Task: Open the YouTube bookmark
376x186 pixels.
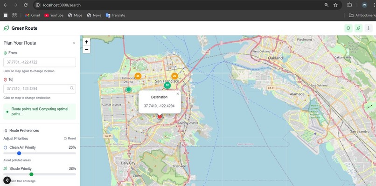Action: click(54, 15)
